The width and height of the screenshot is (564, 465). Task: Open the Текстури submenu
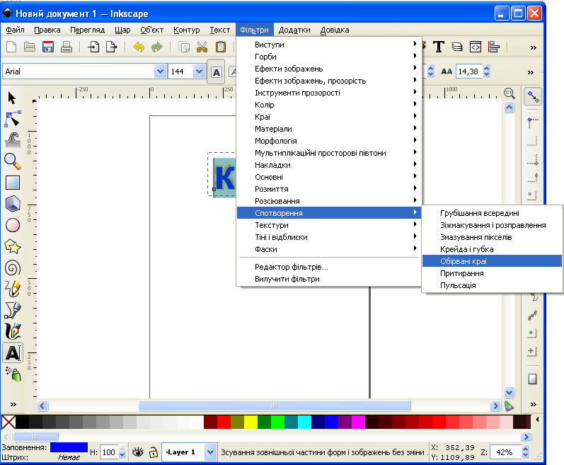[329, 225]
